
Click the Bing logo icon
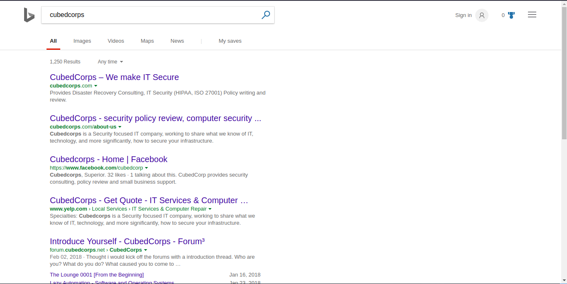click(29, 15)
